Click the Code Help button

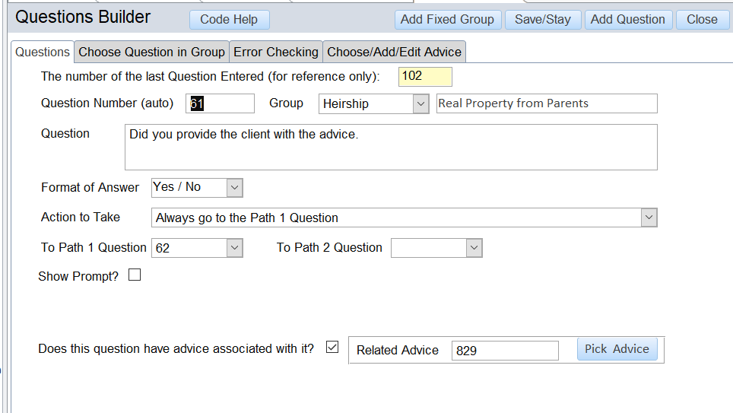tap(229, 20)
